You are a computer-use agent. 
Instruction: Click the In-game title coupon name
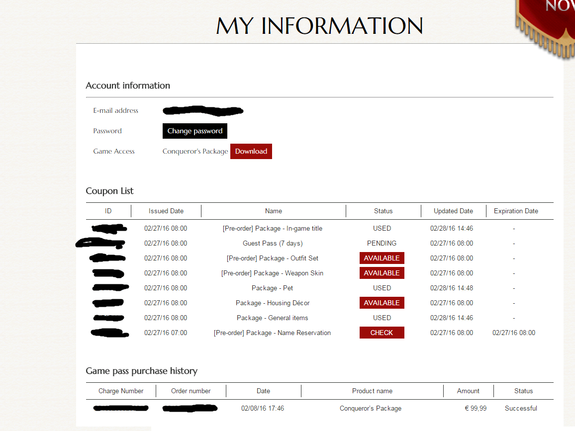pos(273,228)
